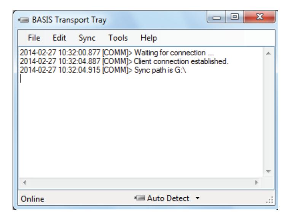Open the File menu
This screenshot has width=290, height=220.
coord(34,38)
